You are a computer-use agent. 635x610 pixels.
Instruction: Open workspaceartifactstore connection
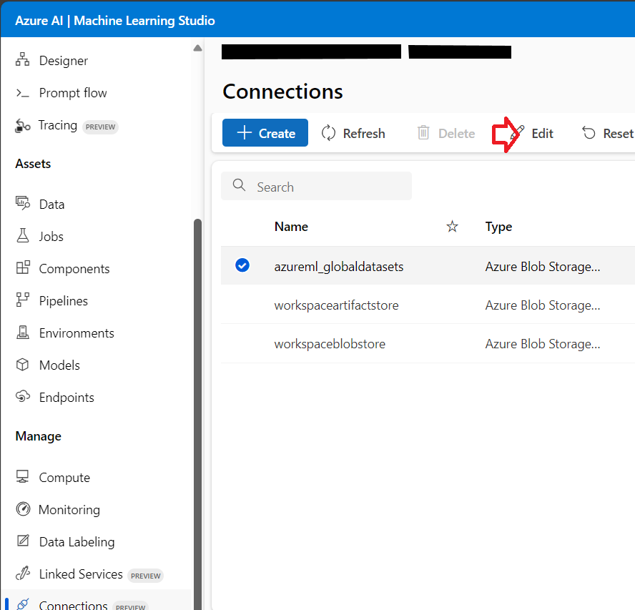336,305
